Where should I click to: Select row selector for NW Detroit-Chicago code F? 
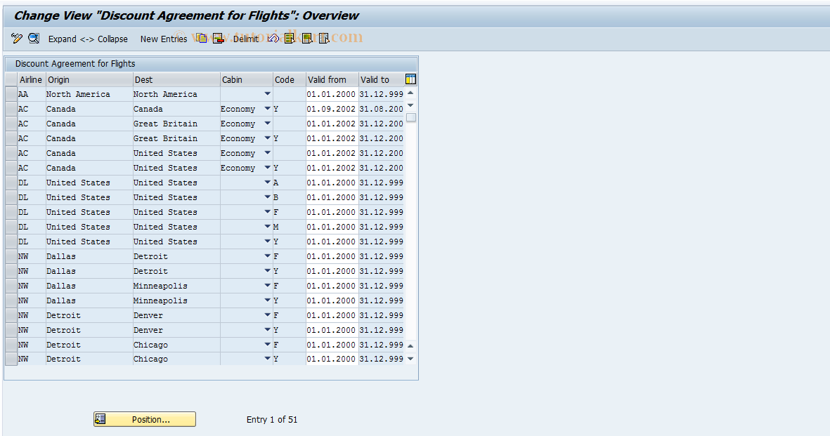coord(11,345)
